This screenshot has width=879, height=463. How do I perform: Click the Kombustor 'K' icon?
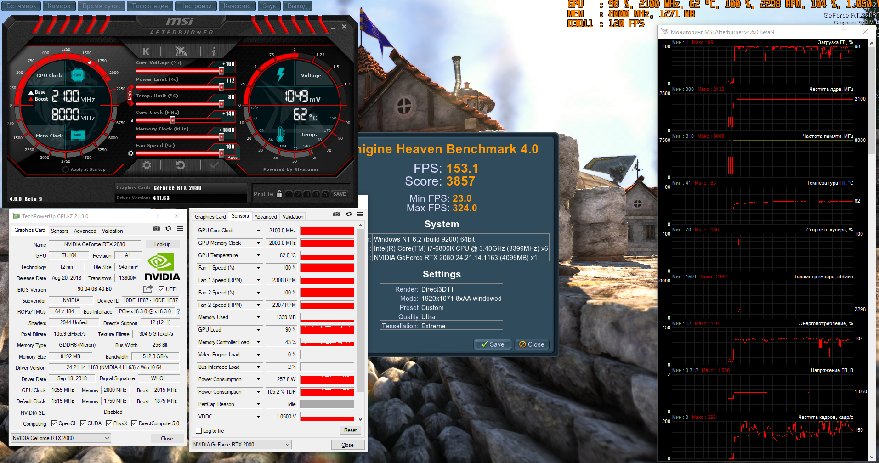coord(146,51)
